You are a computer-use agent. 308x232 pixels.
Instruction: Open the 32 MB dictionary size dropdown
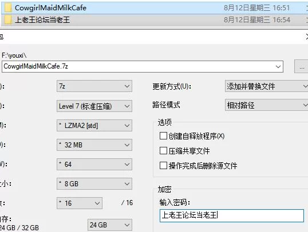[94, 145]
